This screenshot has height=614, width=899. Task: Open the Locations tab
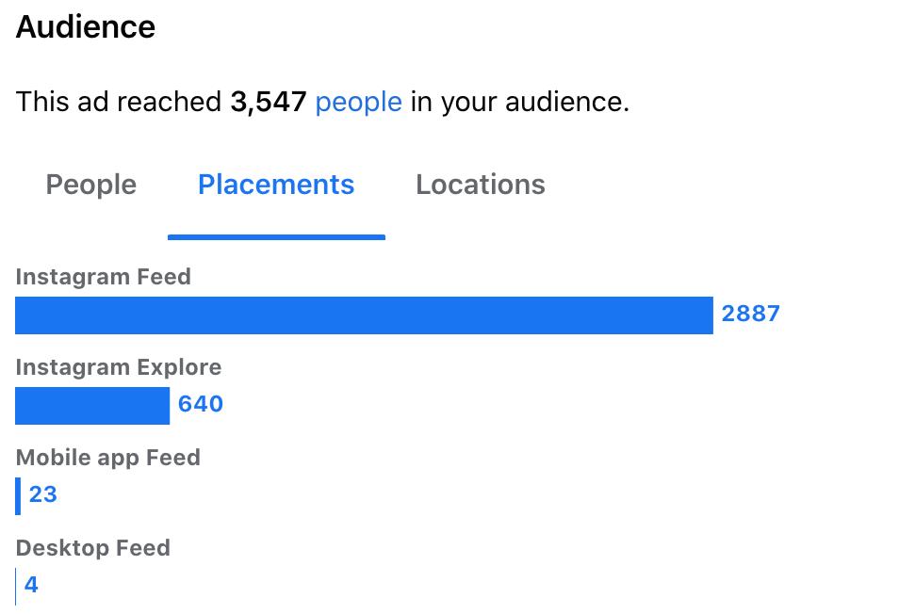pyautogui.click(x=481, y=185)
